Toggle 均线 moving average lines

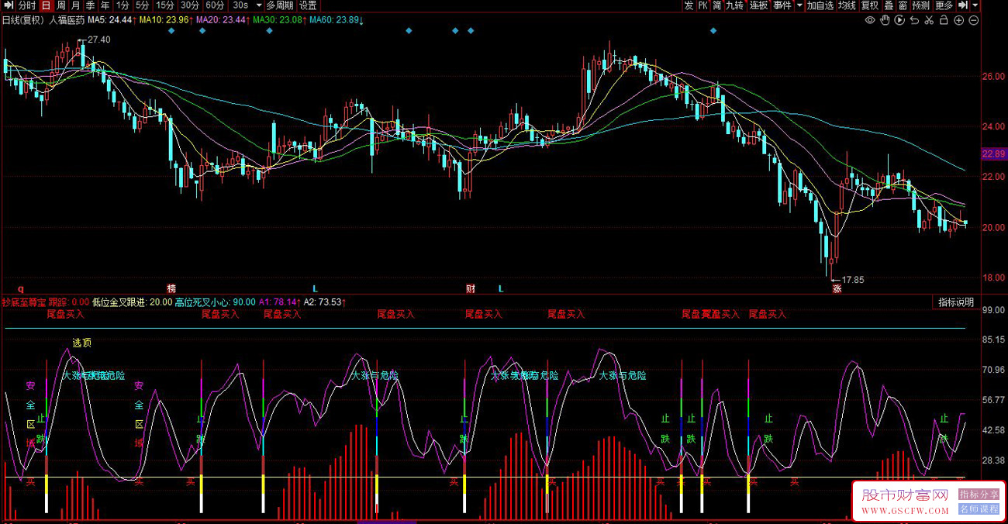point(847,5)
